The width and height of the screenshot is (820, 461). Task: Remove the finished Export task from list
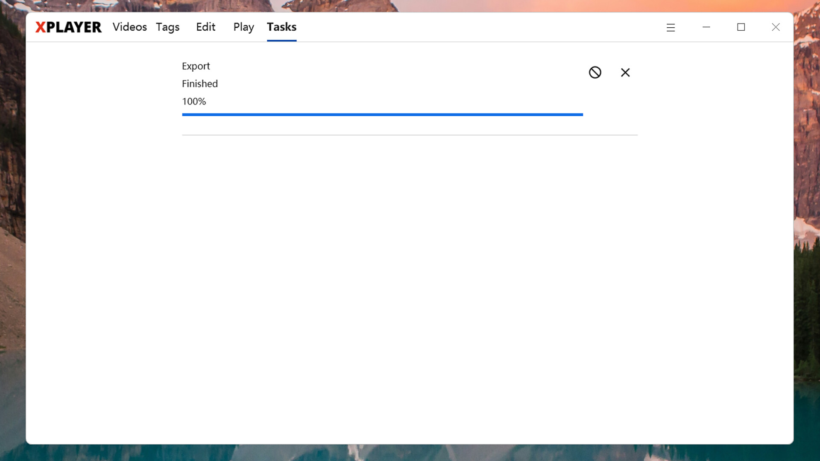(x=625, y=73)
